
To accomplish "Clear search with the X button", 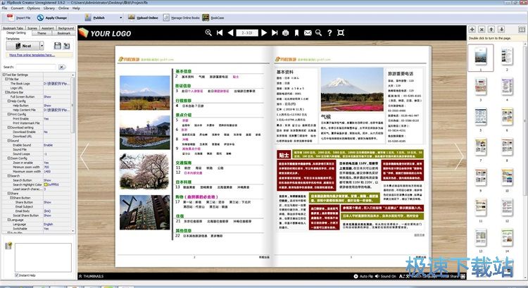I will point(62,67).
